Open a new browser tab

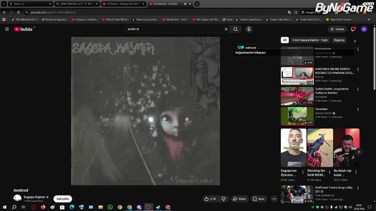(x=197, y=4)
